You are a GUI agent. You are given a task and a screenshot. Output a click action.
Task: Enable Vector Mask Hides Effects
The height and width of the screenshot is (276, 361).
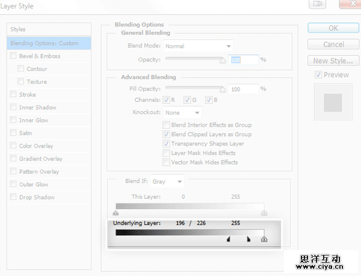tap(166, 162)
